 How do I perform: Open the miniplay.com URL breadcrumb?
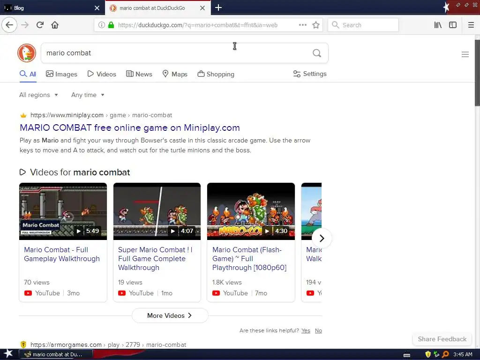tap(101, 115)
